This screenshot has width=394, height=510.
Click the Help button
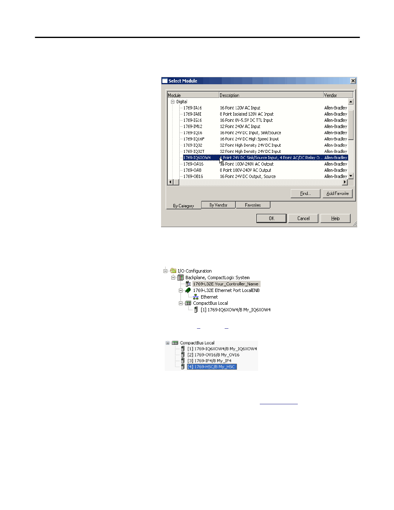[335, 218]
